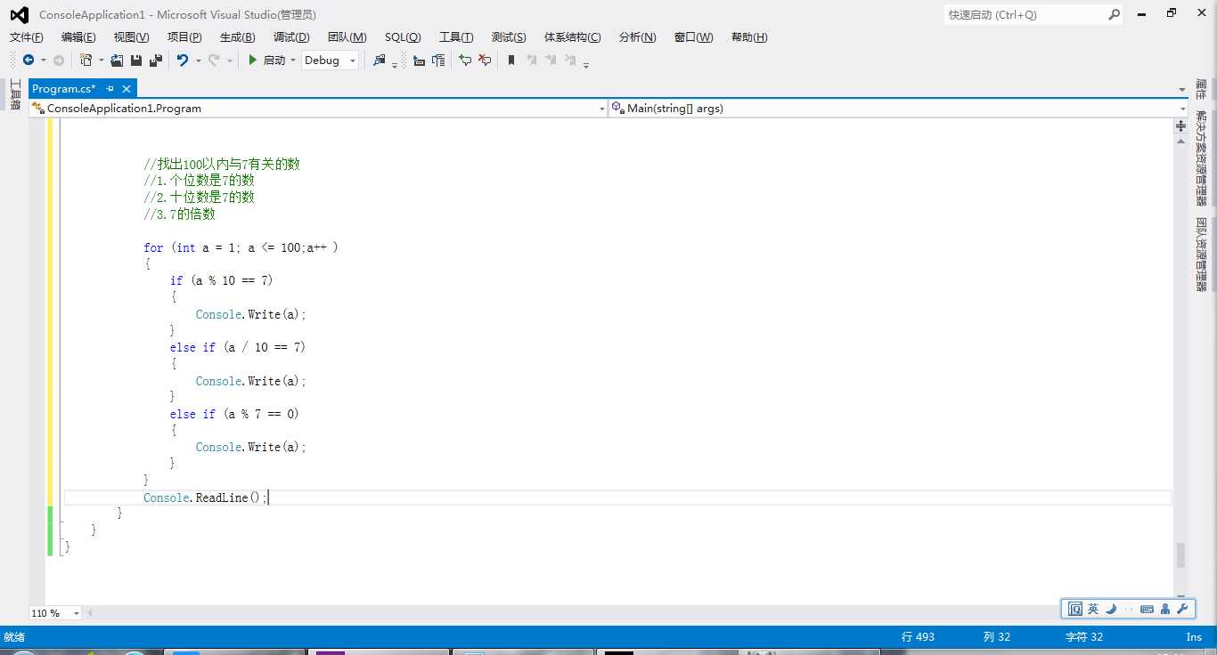Click the Console.ReadLine(); code line

coord(206,497)
